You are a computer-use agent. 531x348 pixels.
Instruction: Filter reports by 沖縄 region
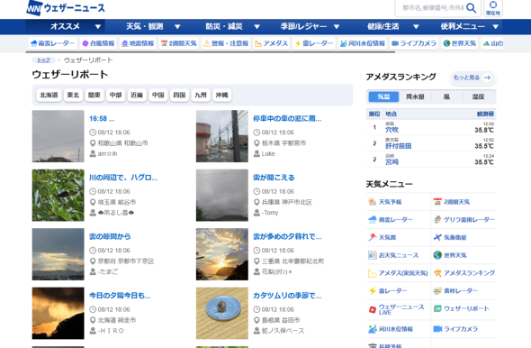pyautogui.click(x=222, y=96)
